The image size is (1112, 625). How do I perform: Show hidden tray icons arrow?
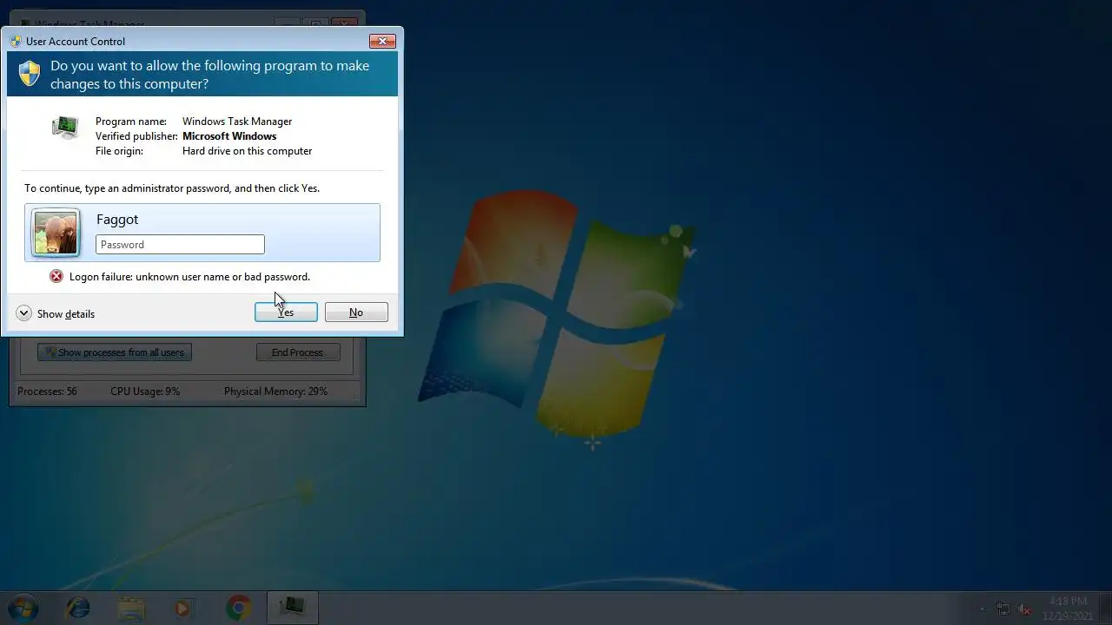click(x=983, y=609)
